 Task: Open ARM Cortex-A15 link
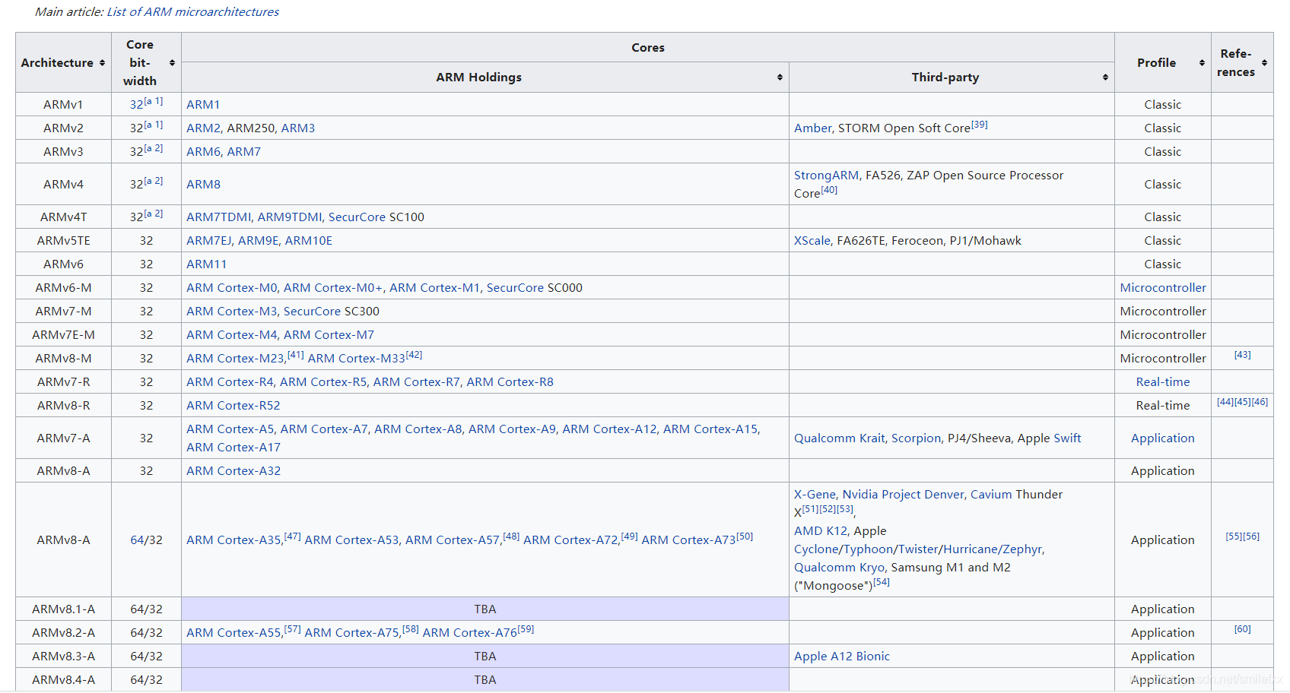710,429
